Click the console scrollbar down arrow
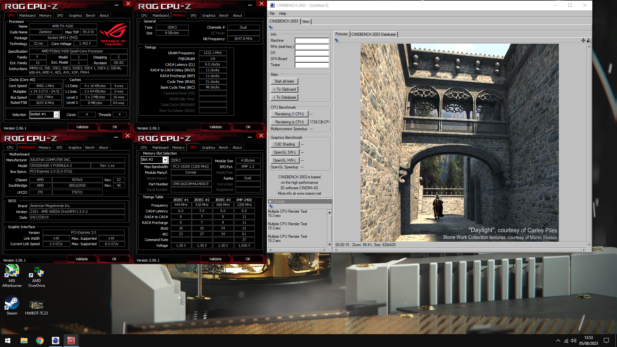 329,245
